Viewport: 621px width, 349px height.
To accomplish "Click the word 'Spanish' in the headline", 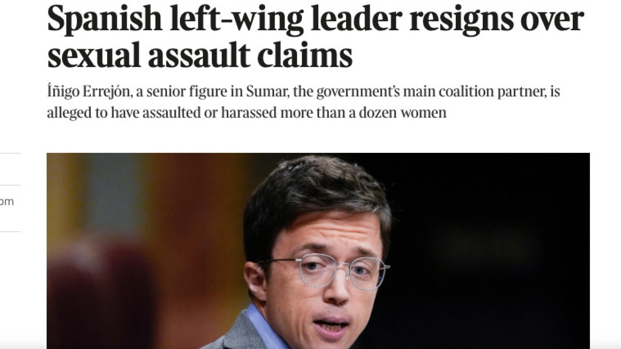I will pos(104,19).
